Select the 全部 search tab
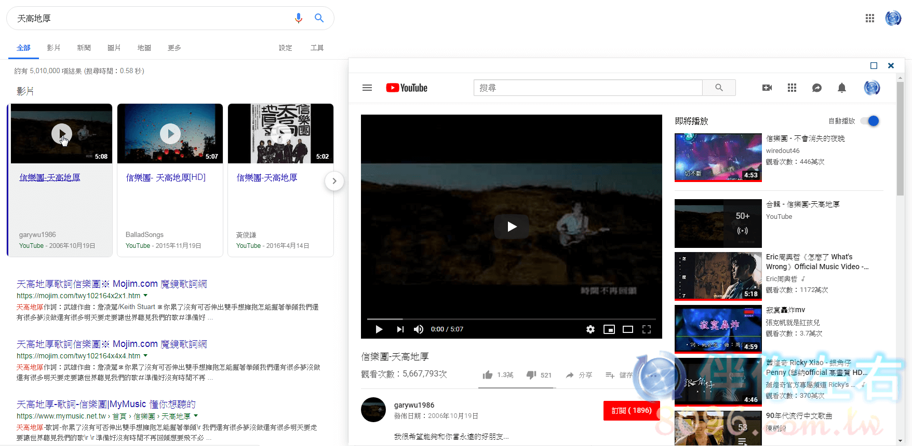This screenshot has height=446, width=912. point(23,48)
